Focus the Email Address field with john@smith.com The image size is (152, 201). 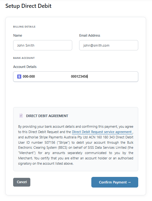click(109, 45)
